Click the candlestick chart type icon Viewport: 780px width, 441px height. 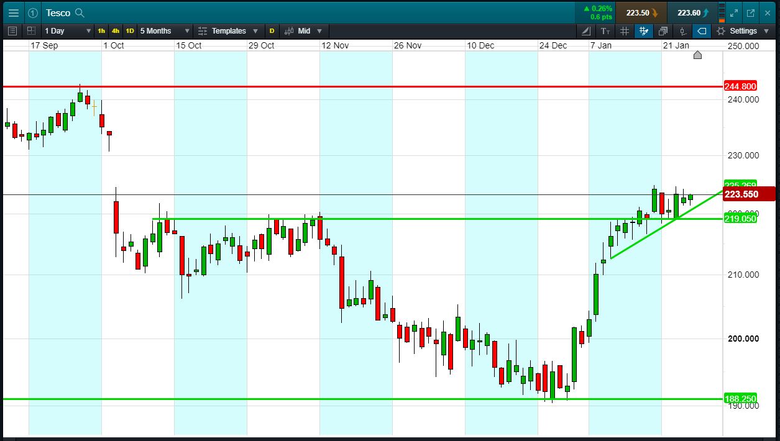coord(289,30)
